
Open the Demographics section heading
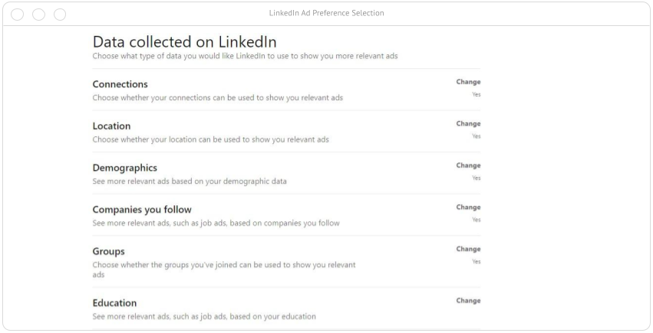124,168
